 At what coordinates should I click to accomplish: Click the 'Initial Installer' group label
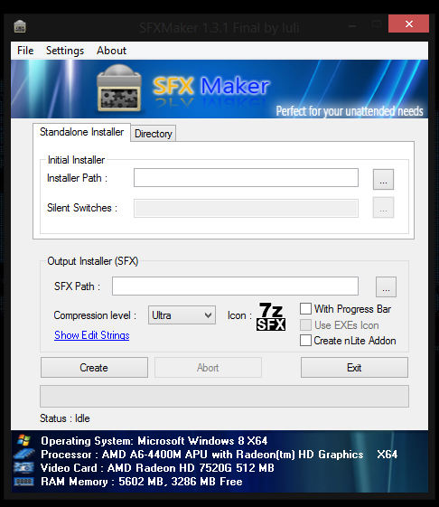[x=76, y=160]
